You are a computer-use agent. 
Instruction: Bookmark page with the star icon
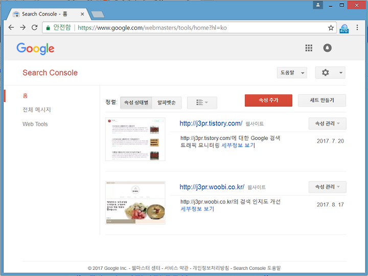click(331, 28)
